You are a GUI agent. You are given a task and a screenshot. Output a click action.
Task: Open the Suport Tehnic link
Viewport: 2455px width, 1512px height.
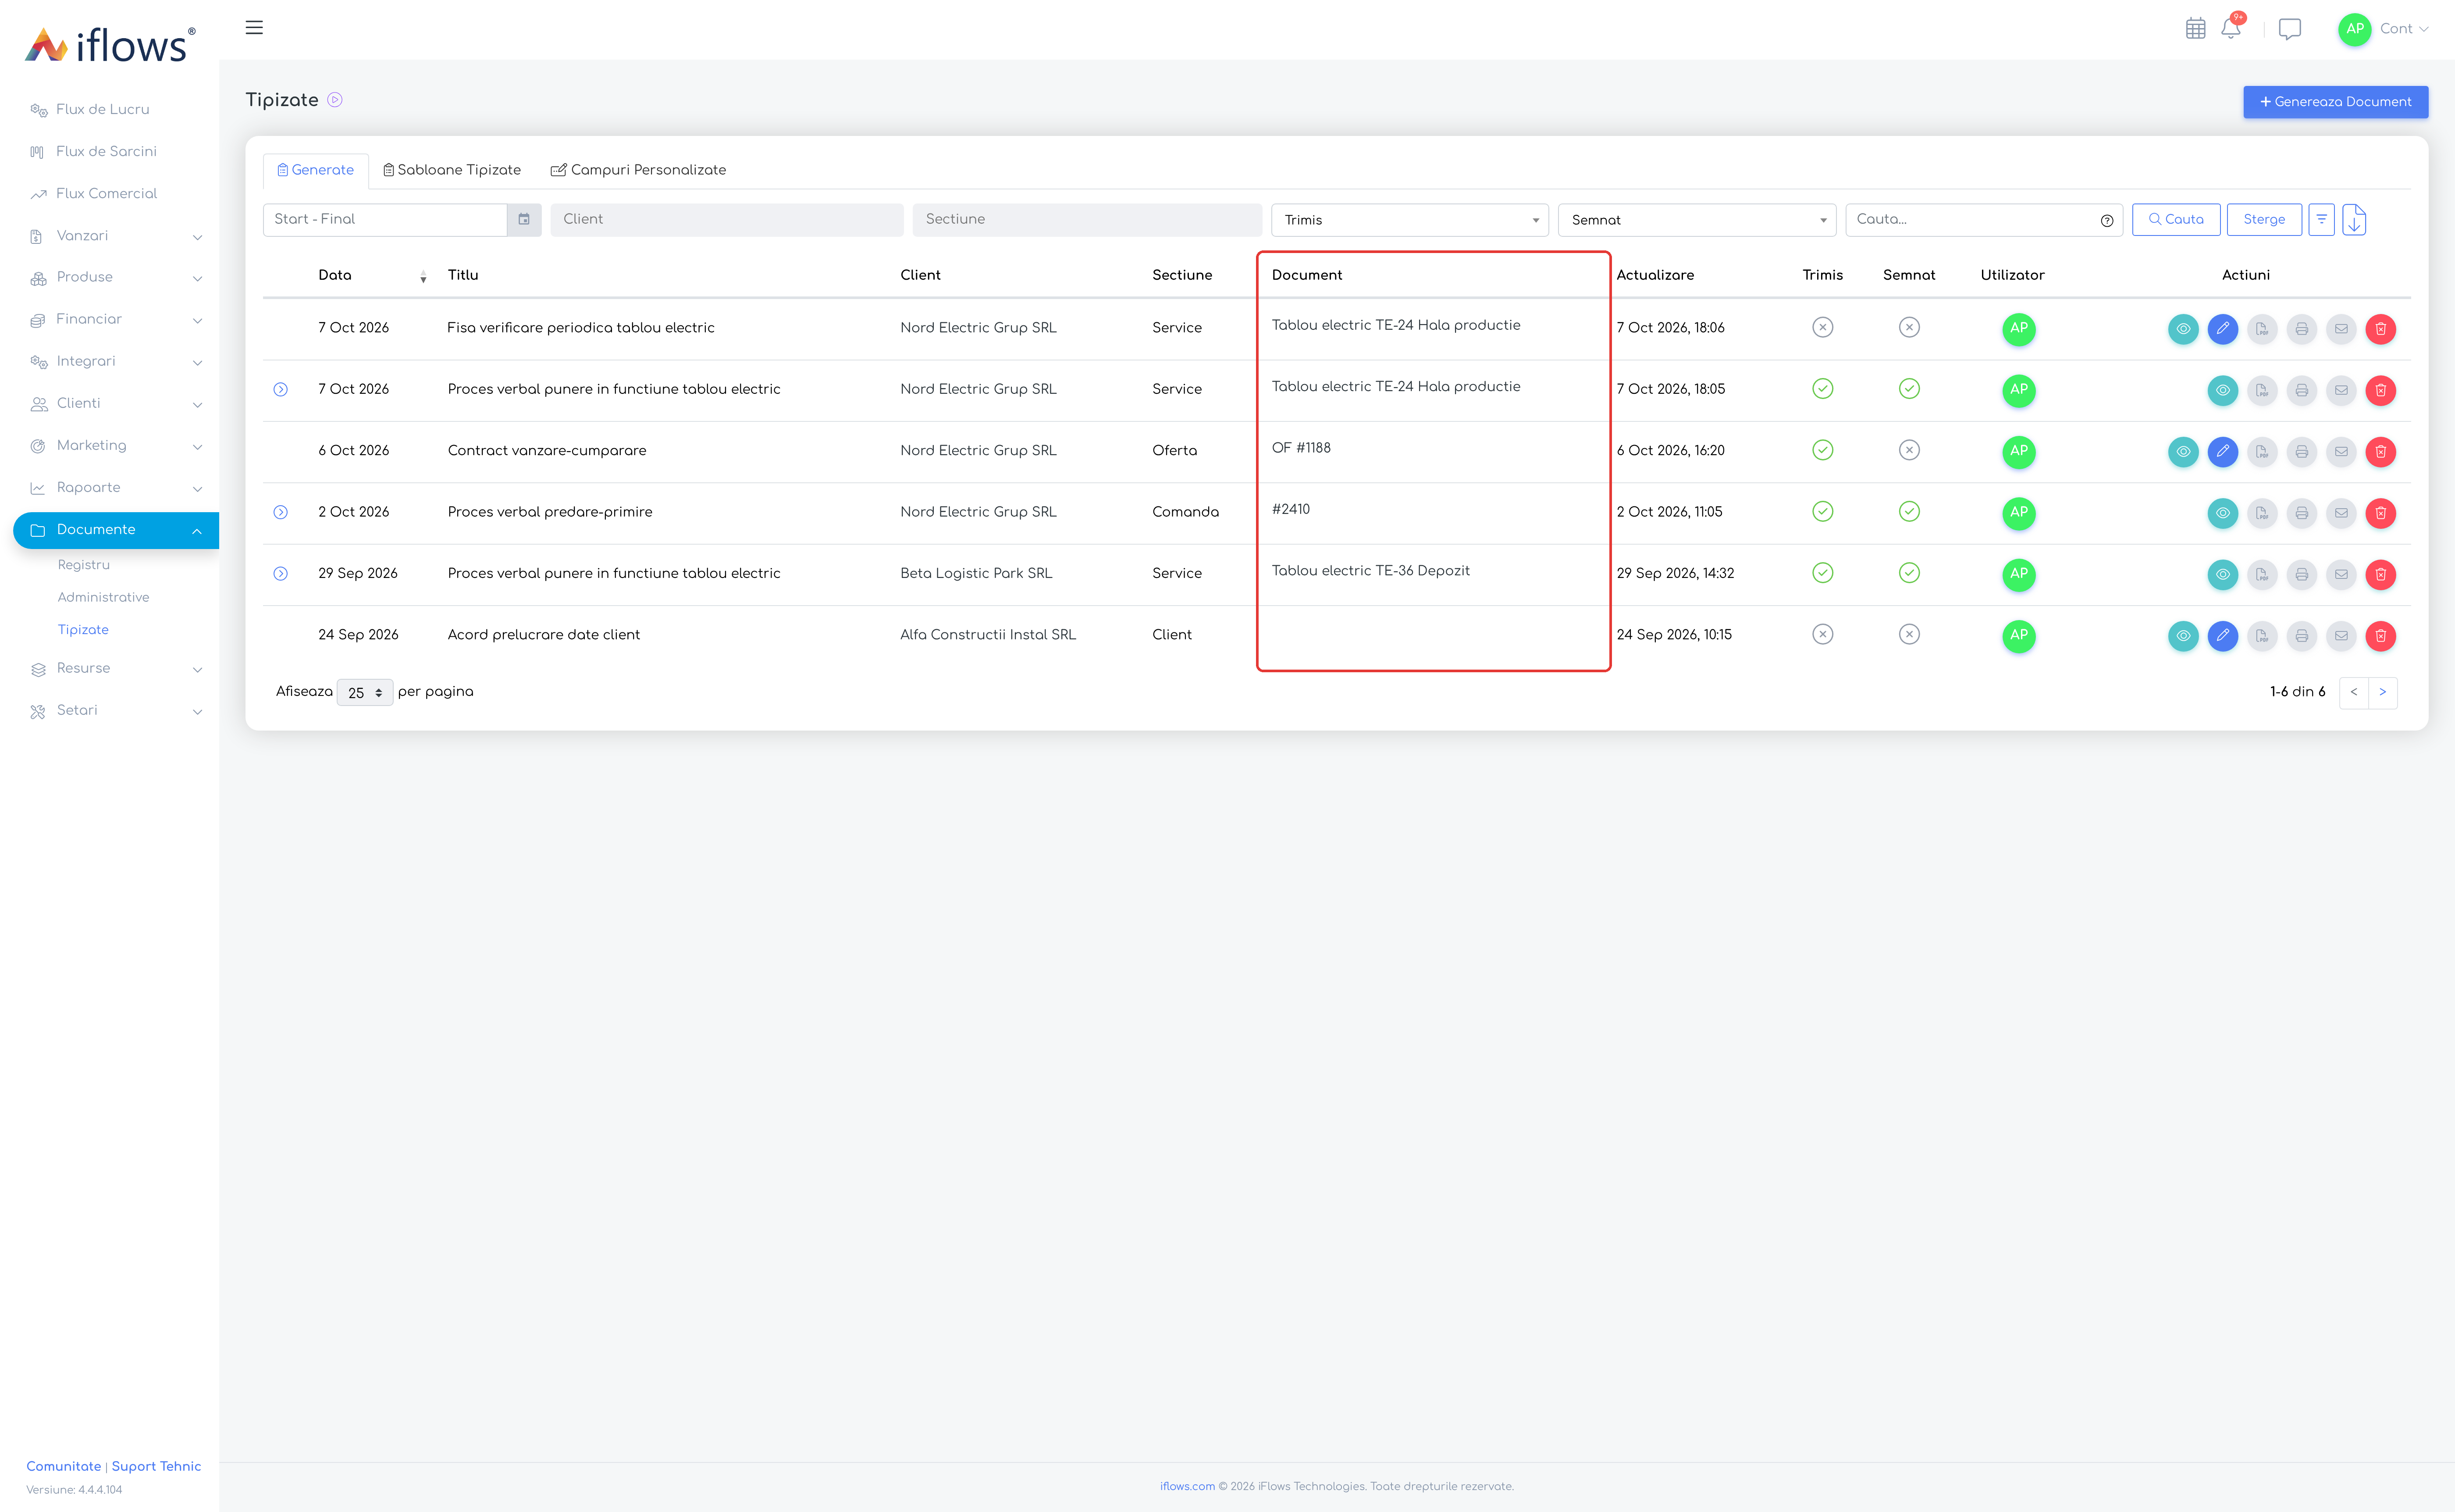[x=156, y=1466]
